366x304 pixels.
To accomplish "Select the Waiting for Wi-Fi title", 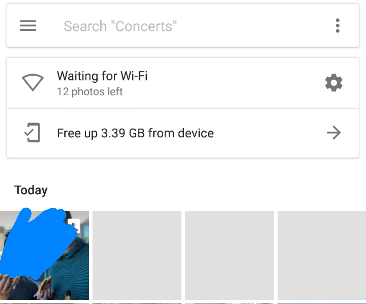I will (102, 76).
